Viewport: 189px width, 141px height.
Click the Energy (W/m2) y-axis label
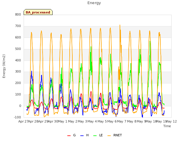[x=4, y=66]
